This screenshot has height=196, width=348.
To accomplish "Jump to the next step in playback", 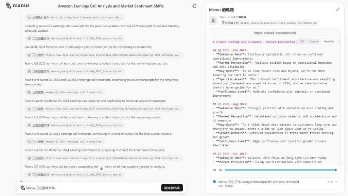I will [x=220, y=170].
